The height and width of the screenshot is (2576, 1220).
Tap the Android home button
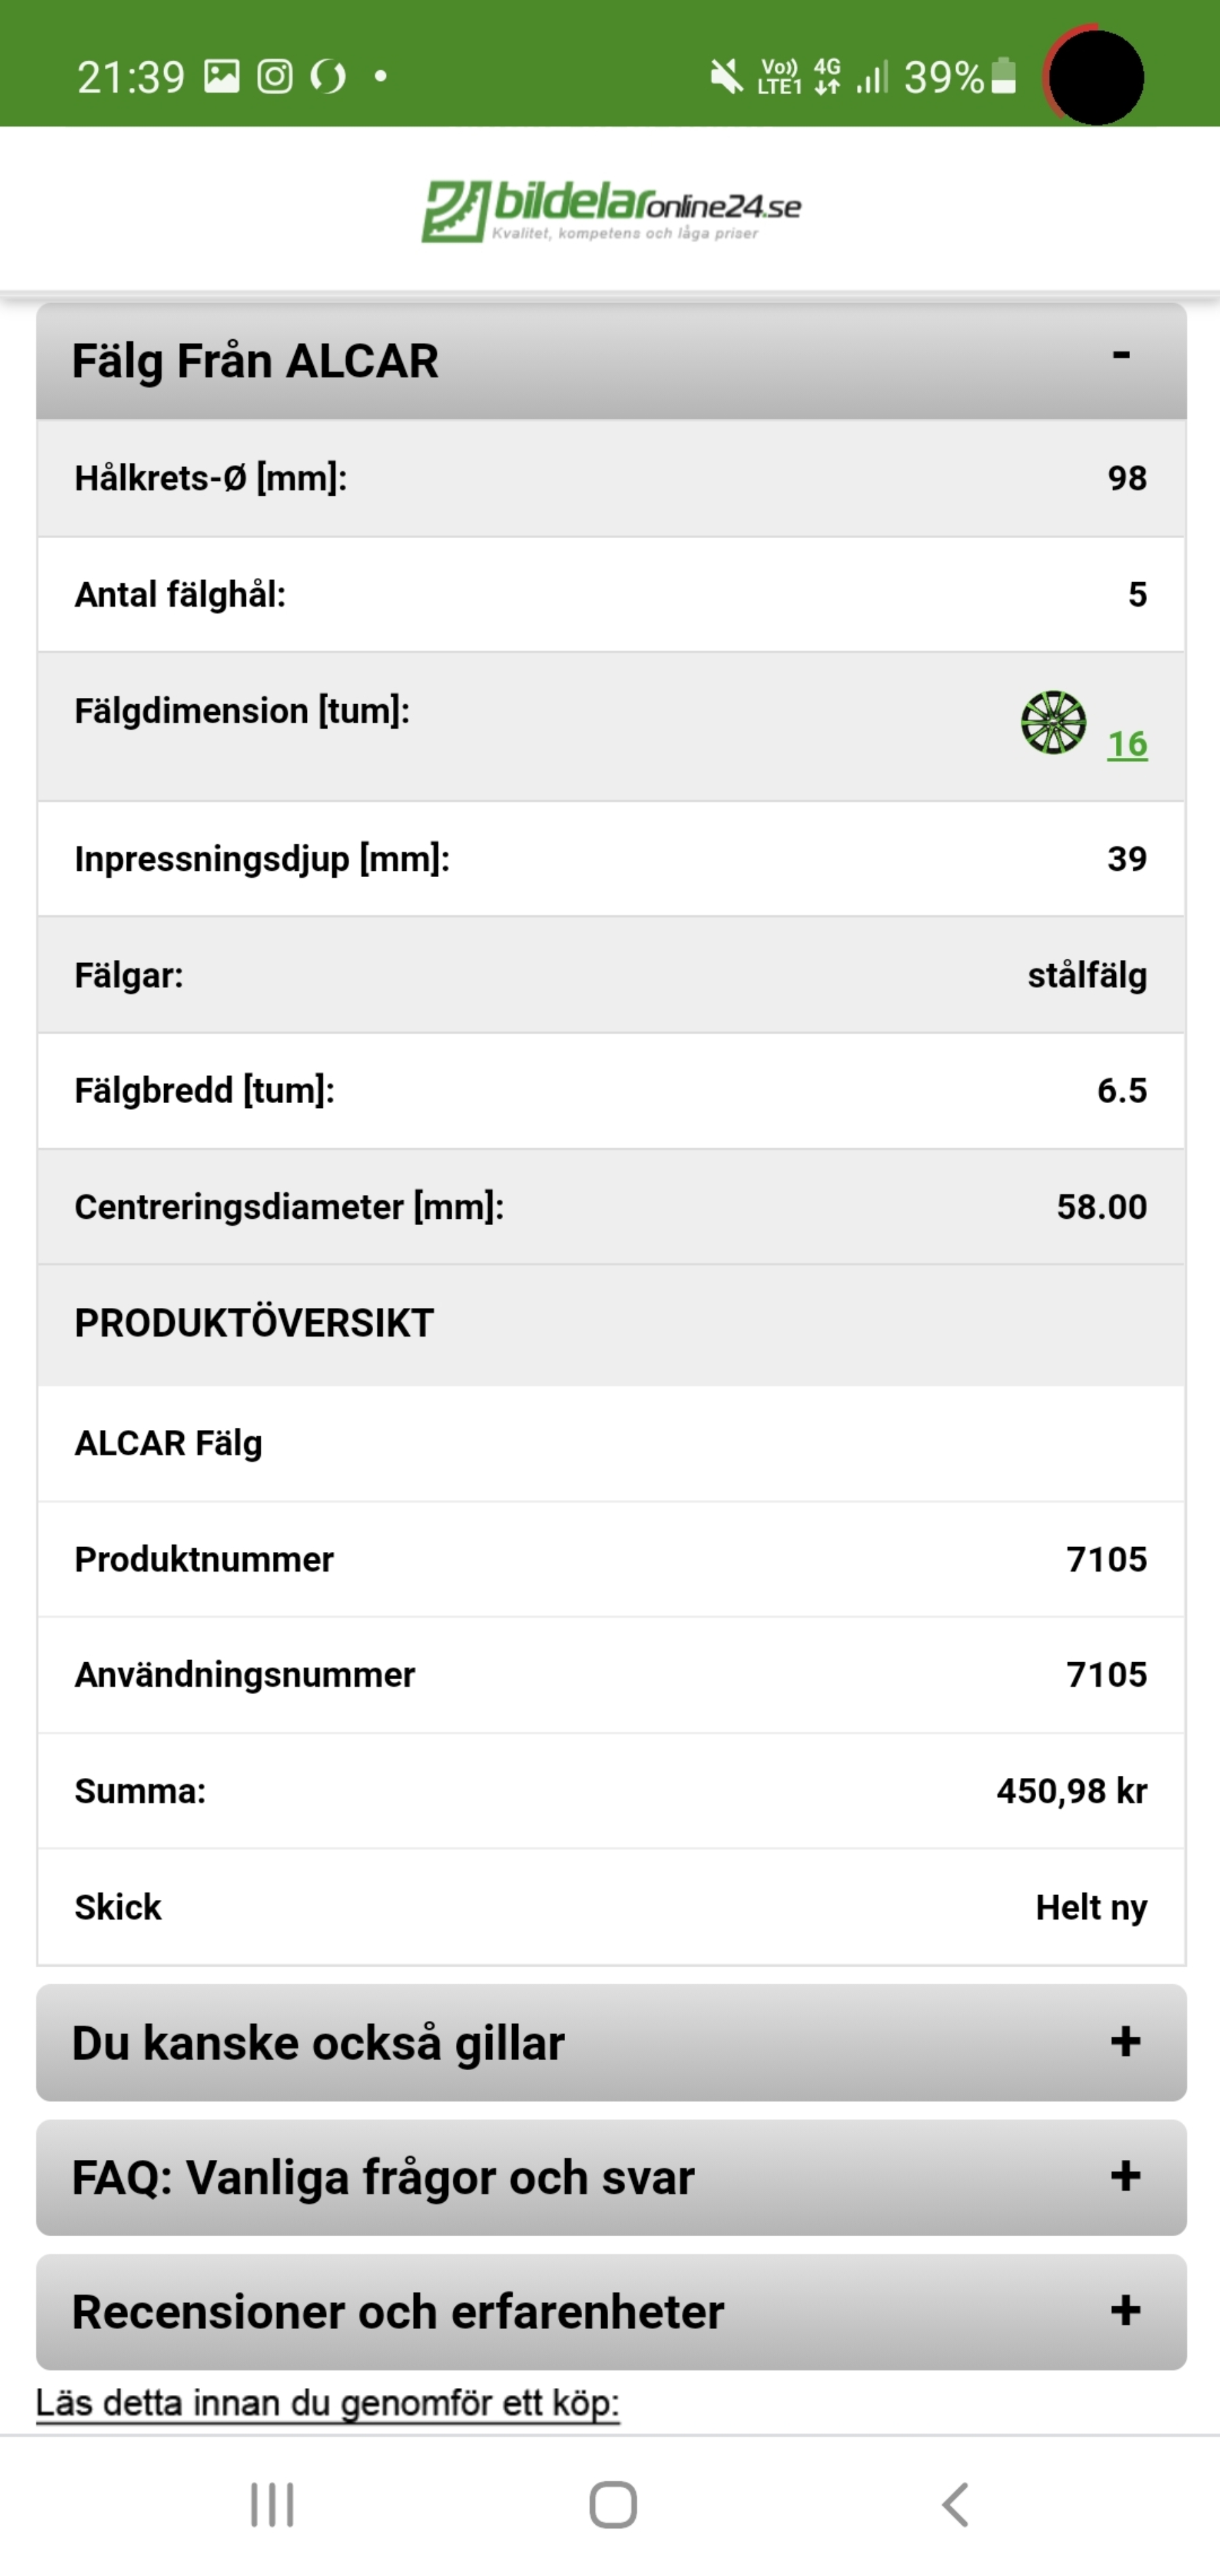(x=612, y=2505)
